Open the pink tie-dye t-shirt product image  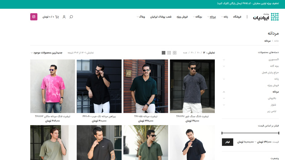point(53,86)
